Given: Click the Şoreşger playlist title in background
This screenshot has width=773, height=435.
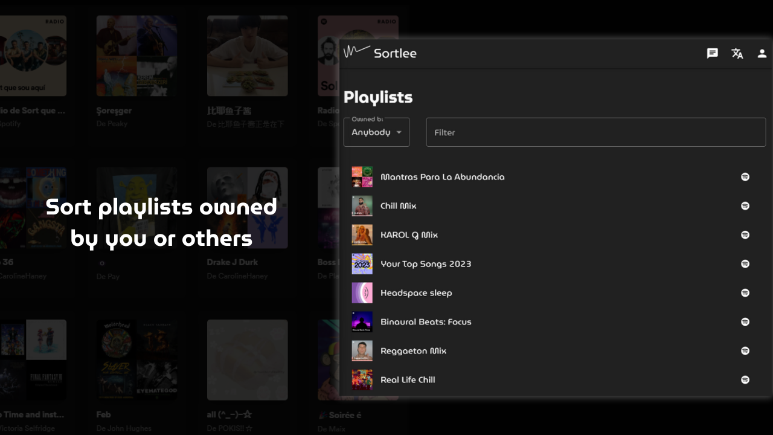Looking at the screenshot, I should [x=114, y=111].
